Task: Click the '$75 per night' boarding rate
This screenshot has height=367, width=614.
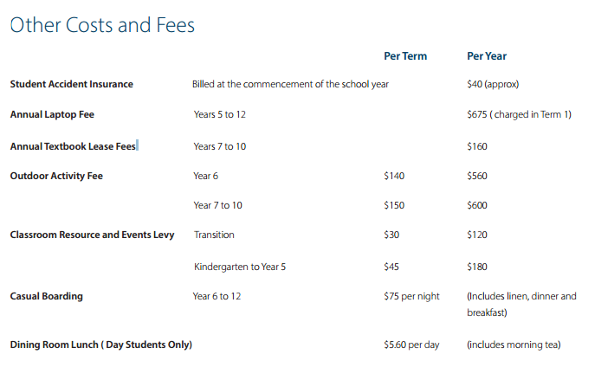Action: 411,296
